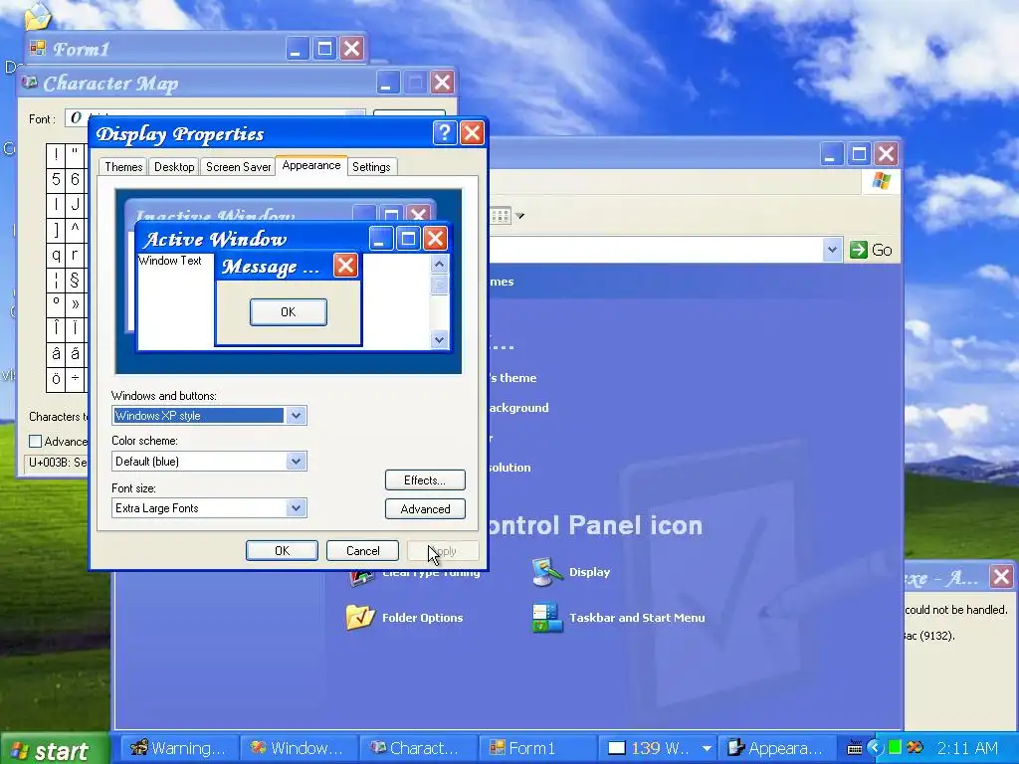Image resolution: width=1019 pixels, height=764 pixels.
Task: Select the section sign character in Character Map
Action: pos(75,280)
